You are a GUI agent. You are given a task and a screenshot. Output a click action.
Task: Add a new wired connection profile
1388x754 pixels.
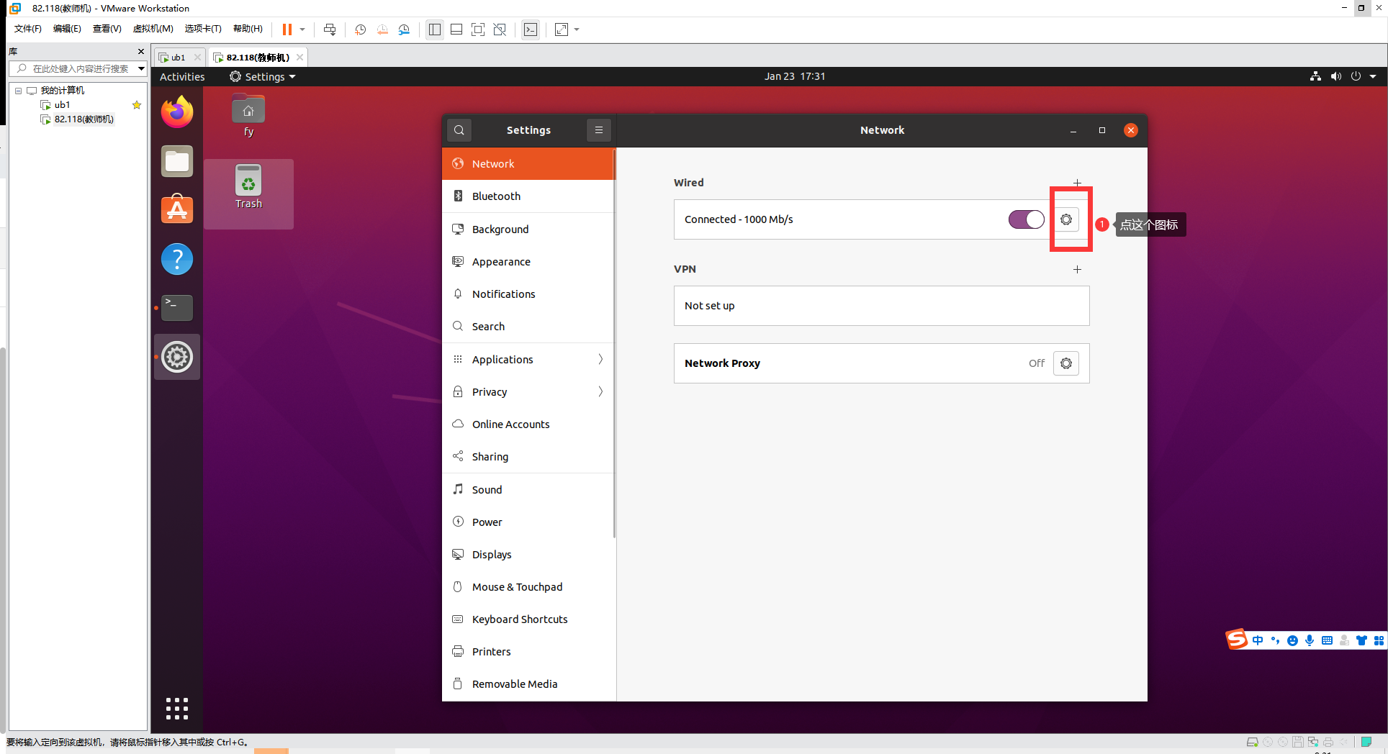point(1077,183)
